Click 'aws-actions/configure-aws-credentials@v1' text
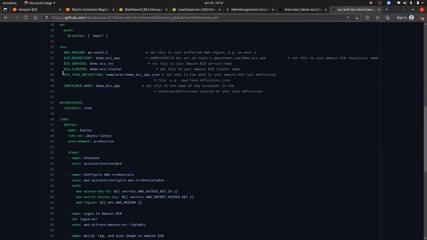427x240 pixels. point(123,180)
